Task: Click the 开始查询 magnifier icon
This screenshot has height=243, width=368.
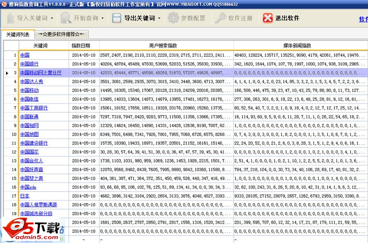Action: click(66, 18)
